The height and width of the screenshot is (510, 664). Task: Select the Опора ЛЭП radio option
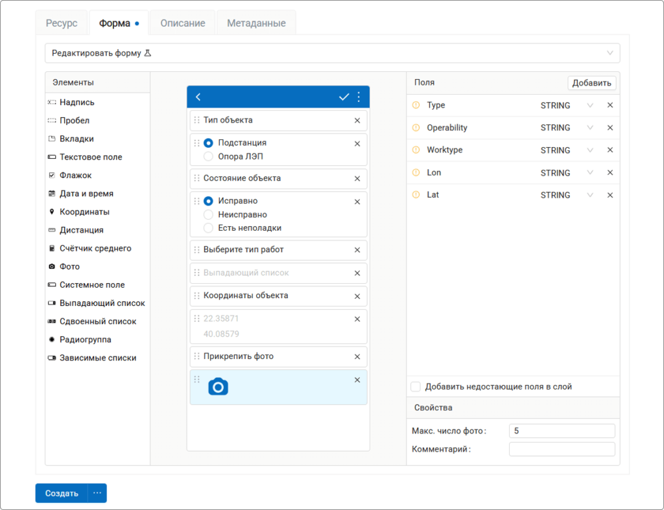point(208,157)
